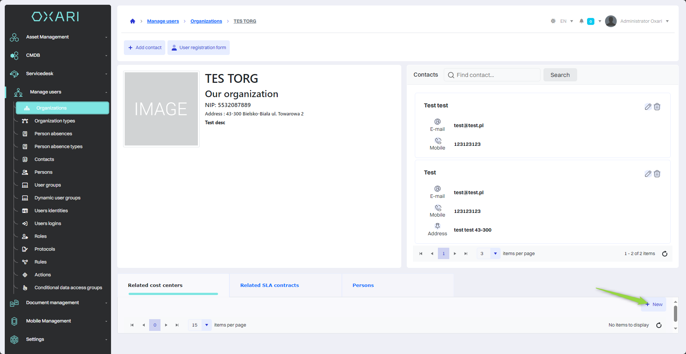Screen dimensions: 686x354
Task: Edit the 'Test test' contact
Action: point(648,107)
